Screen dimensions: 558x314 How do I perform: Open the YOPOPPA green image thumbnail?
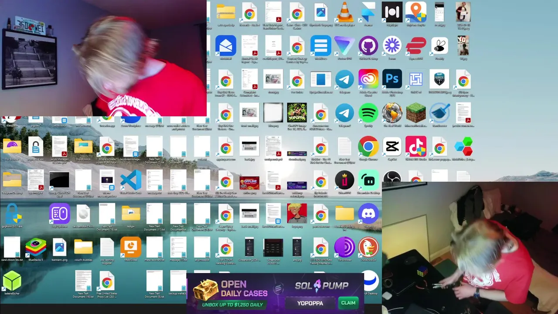point(297,113)
